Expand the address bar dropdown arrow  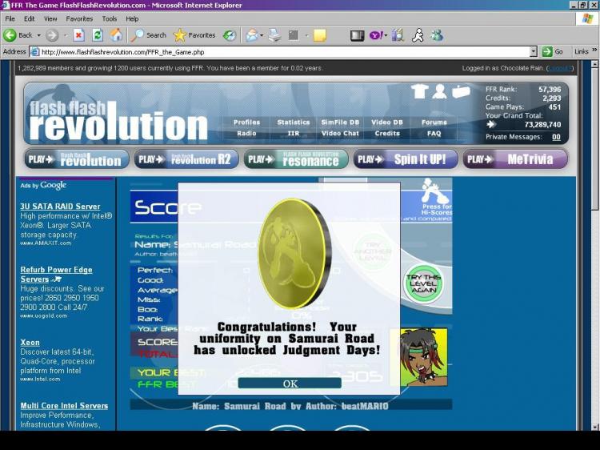(x=534, y=52)
